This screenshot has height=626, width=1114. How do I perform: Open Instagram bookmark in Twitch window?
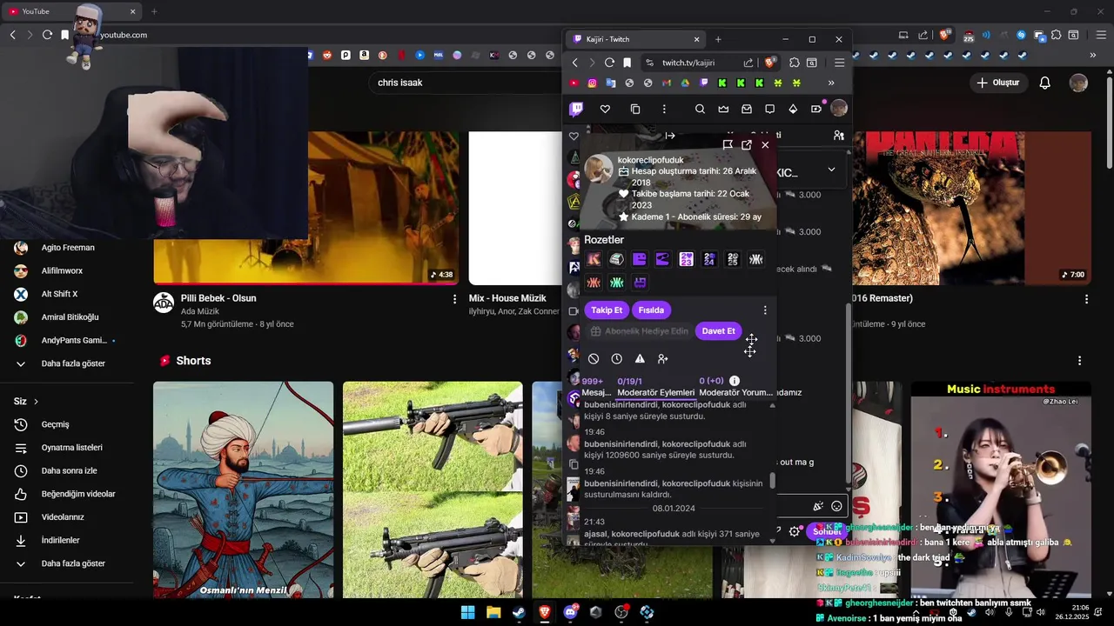593,83
